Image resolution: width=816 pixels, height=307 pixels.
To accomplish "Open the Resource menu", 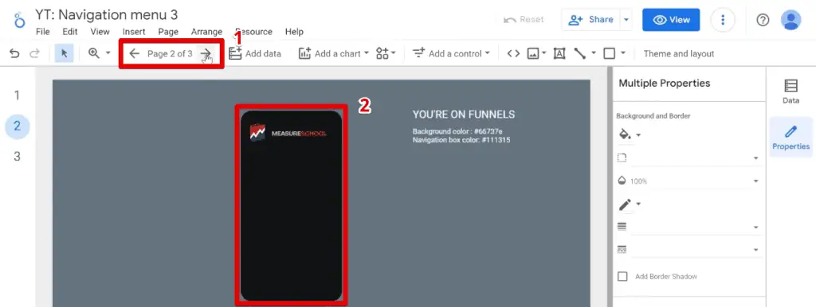I will click(253, 32).
